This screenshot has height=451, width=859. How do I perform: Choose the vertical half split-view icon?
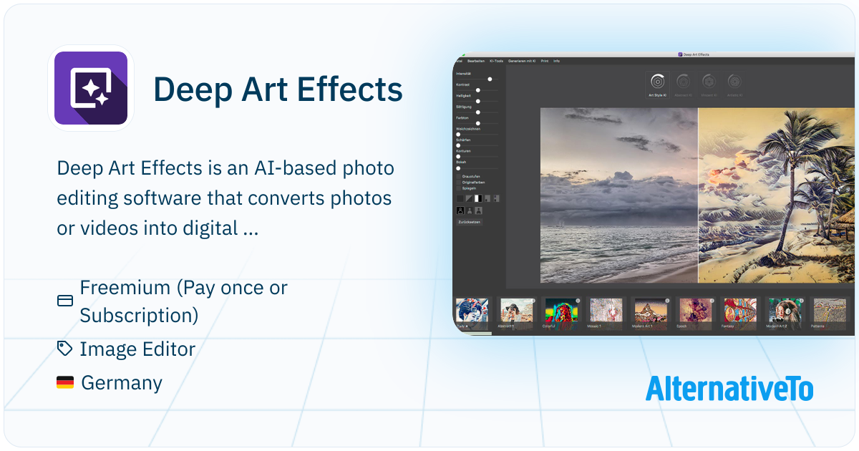tap(478, 198)
